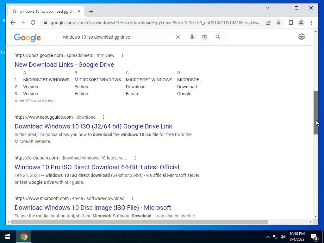Screen dimensions: 324x243
Task: Open Download Windows 10 Disc Image Microsoft result
Action: 93,208
